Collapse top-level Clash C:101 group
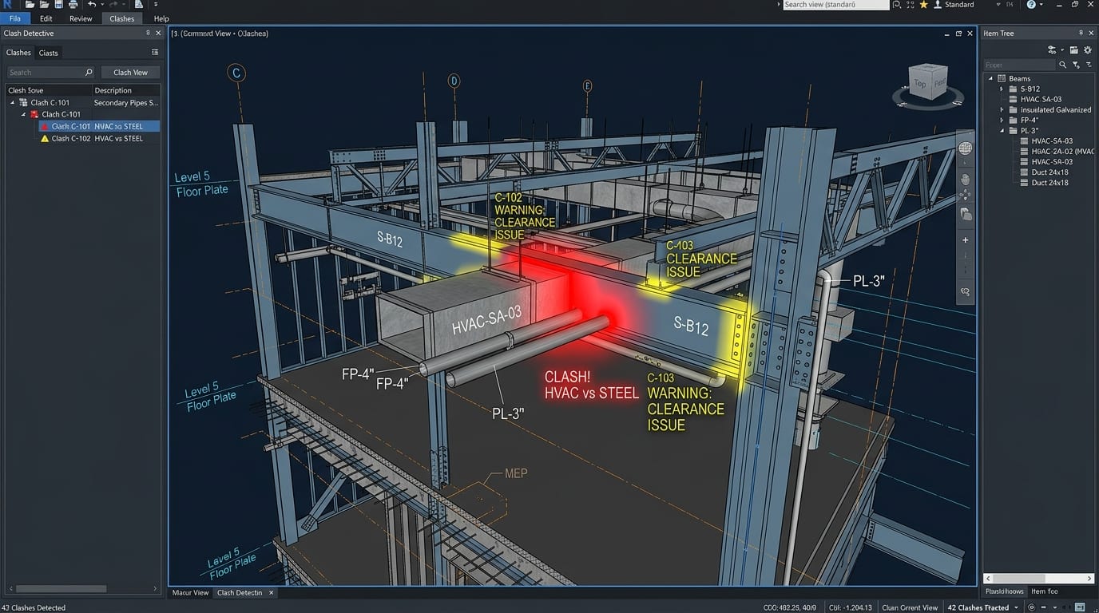Viewport: 1099px width, 613px height. point(12,102)
